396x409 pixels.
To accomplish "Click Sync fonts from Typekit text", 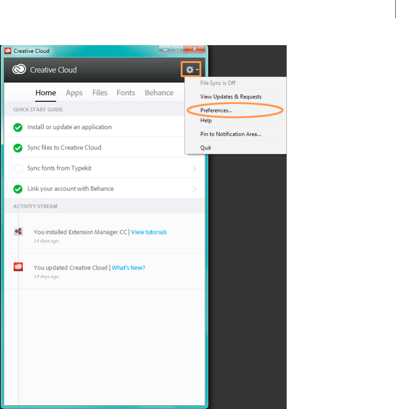I will (59, 168).
